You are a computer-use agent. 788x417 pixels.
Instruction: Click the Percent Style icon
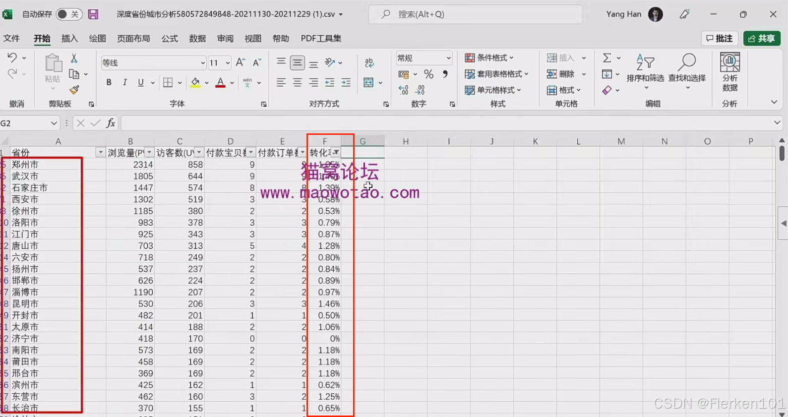pos(429,74)
